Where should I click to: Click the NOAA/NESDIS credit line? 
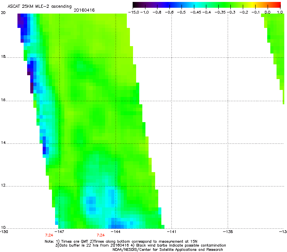(x=168, y=250)
